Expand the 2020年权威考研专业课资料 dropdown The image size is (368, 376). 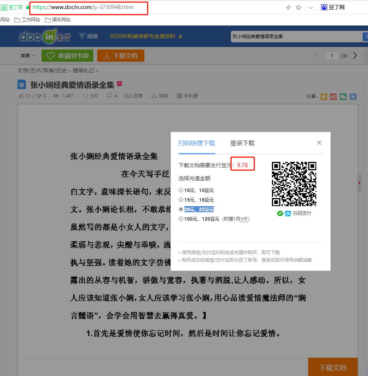(x=146, y=36)
